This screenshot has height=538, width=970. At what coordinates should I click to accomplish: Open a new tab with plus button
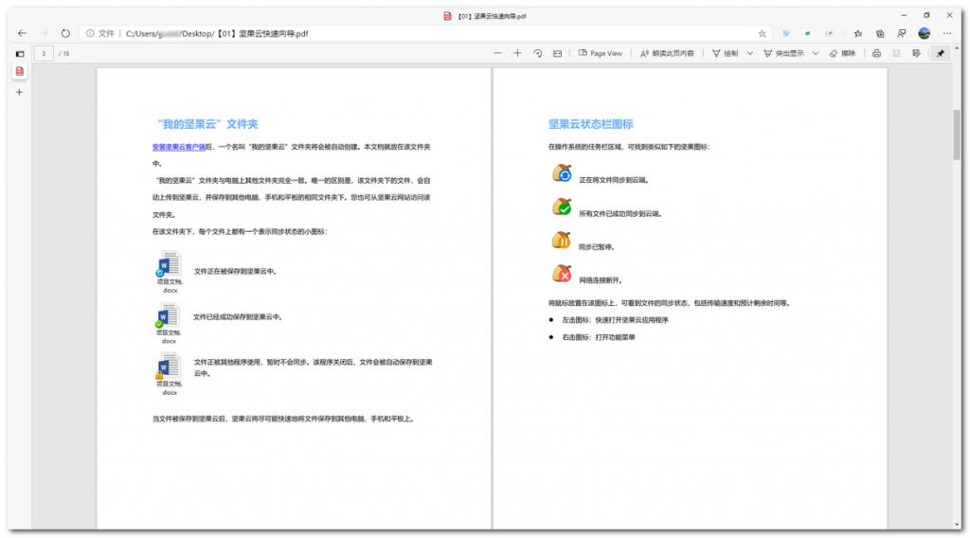[19, 92]
